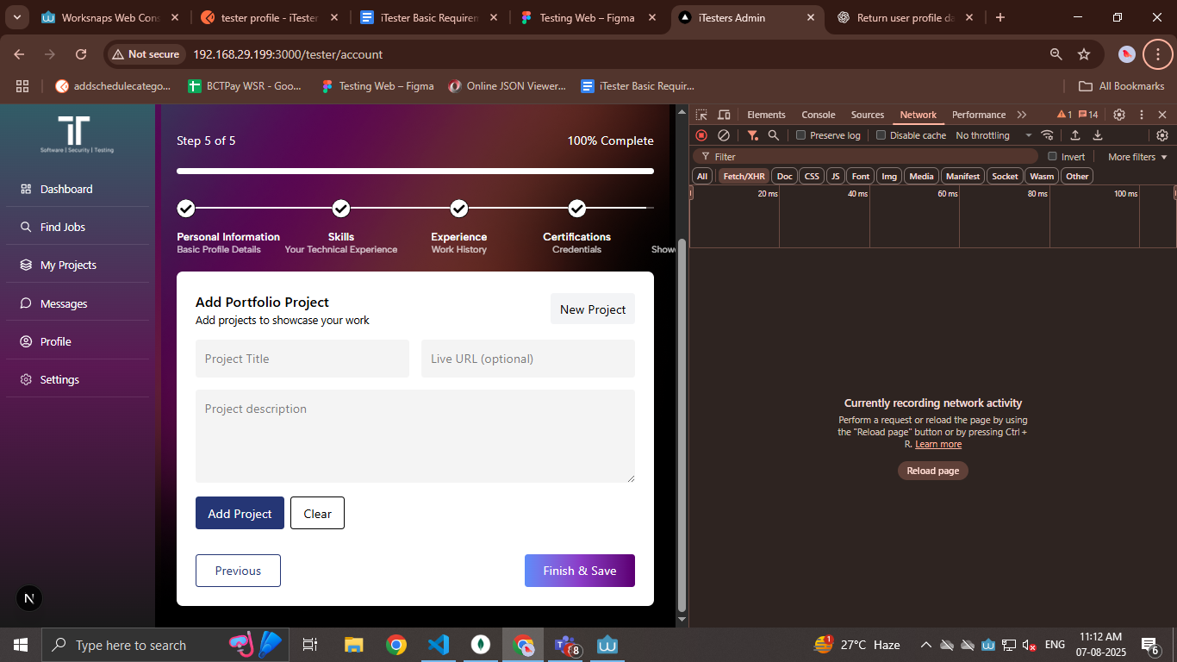
Task: Click the DevTools inspect element icon
Action: 701,115
